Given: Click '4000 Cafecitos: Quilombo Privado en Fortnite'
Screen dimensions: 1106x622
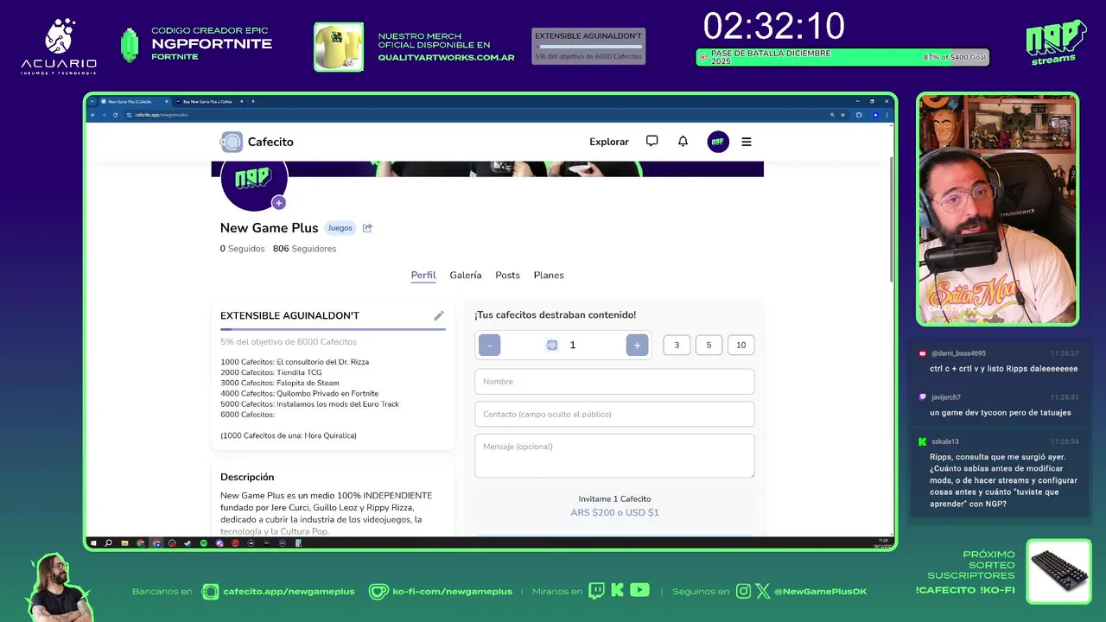Looking at the screenshot, I should coord(299,393).
